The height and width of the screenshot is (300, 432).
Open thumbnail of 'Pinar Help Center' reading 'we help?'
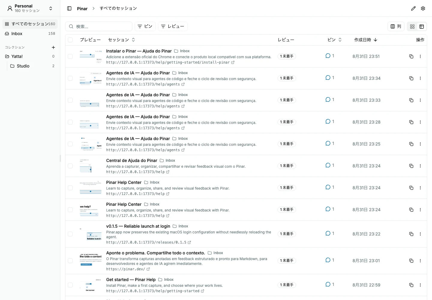tap(91, 210)
